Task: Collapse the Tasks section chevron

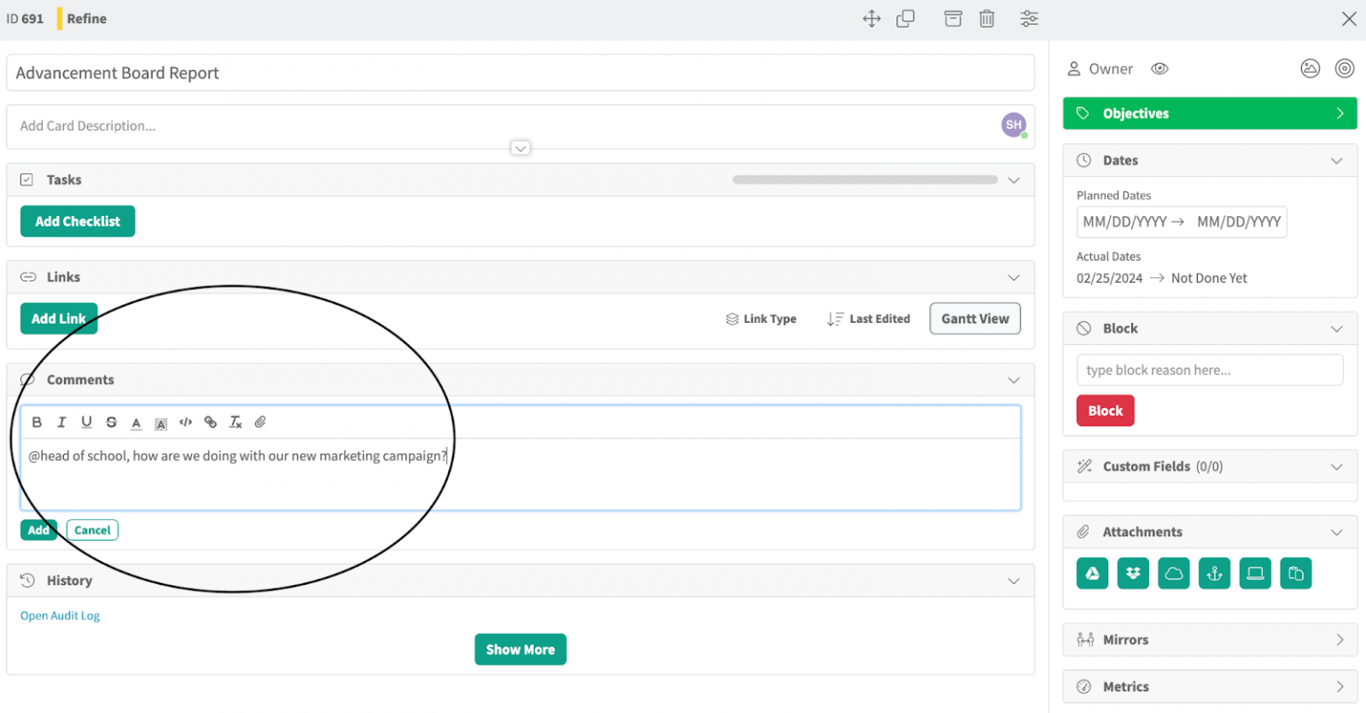Action: (1013, 180)
